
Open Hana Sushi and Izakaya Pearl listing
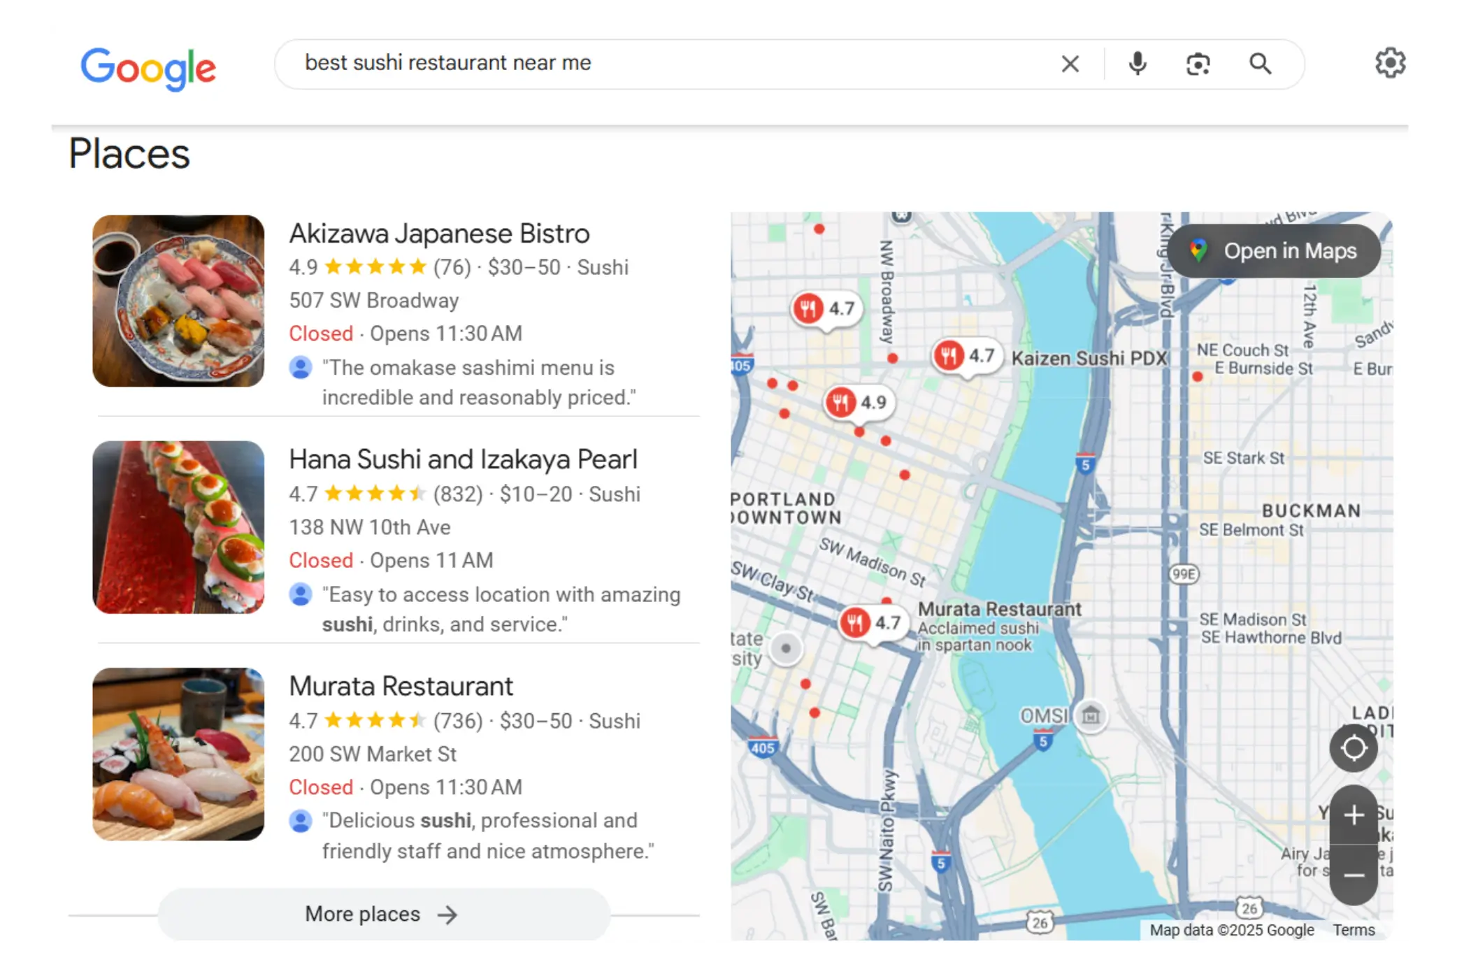[463, 459]
